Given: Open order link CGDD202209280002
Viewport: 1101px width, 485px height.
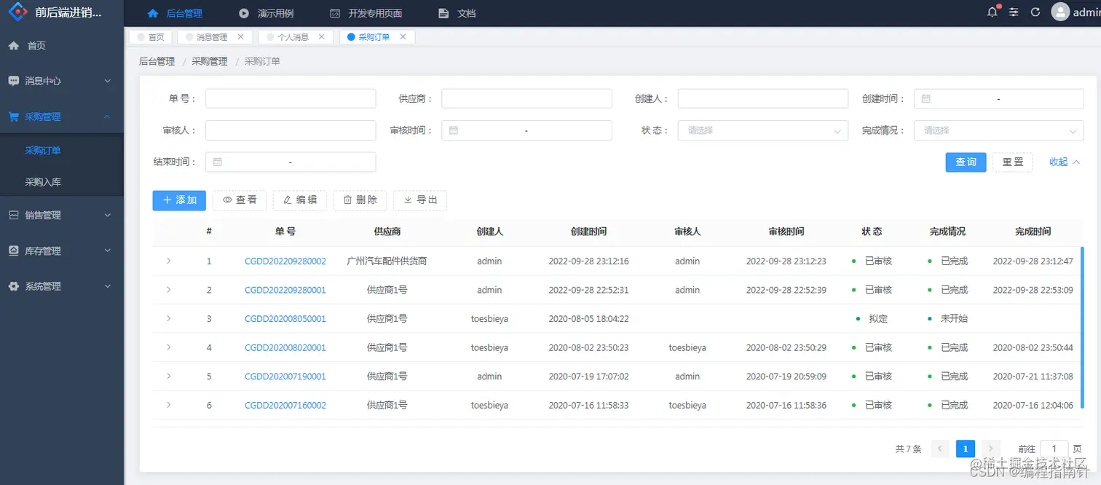Looking at the screenshot, I should 285,261.
